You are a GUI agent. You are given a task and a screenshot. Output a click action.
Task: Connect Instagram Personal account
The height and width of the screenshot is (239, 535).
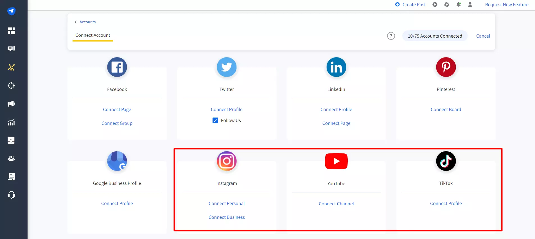click(x=227, y=203)
